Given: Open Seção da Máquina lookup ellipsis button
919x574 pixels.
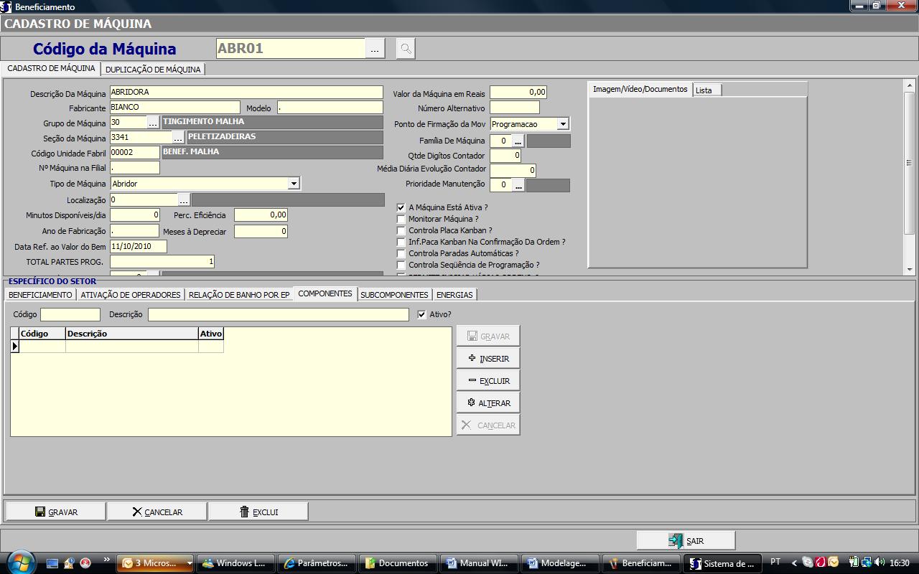Looking at the screenshot, I should [x=178, y=138].
